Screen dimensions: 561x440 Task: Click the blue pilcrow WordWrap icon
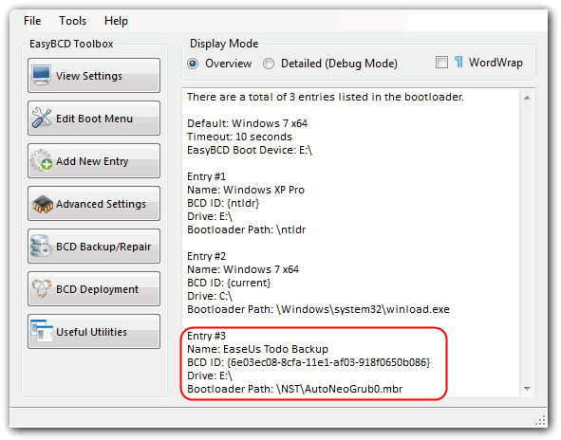[458, 63]
